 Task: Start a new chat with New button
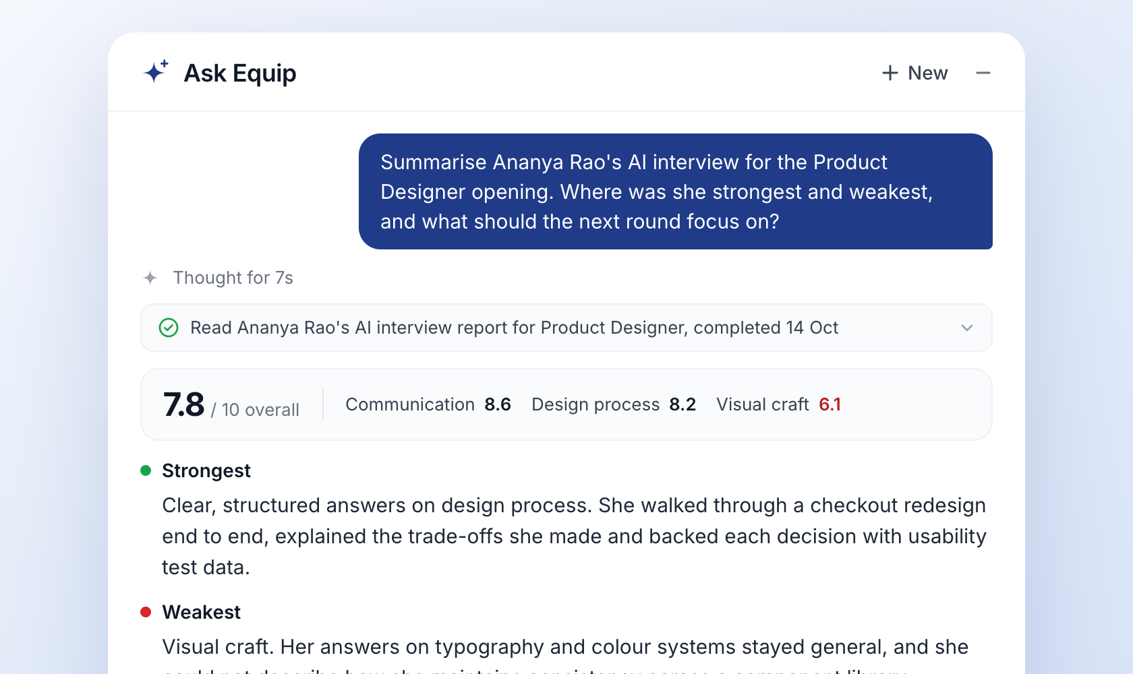tap(914, 73)
